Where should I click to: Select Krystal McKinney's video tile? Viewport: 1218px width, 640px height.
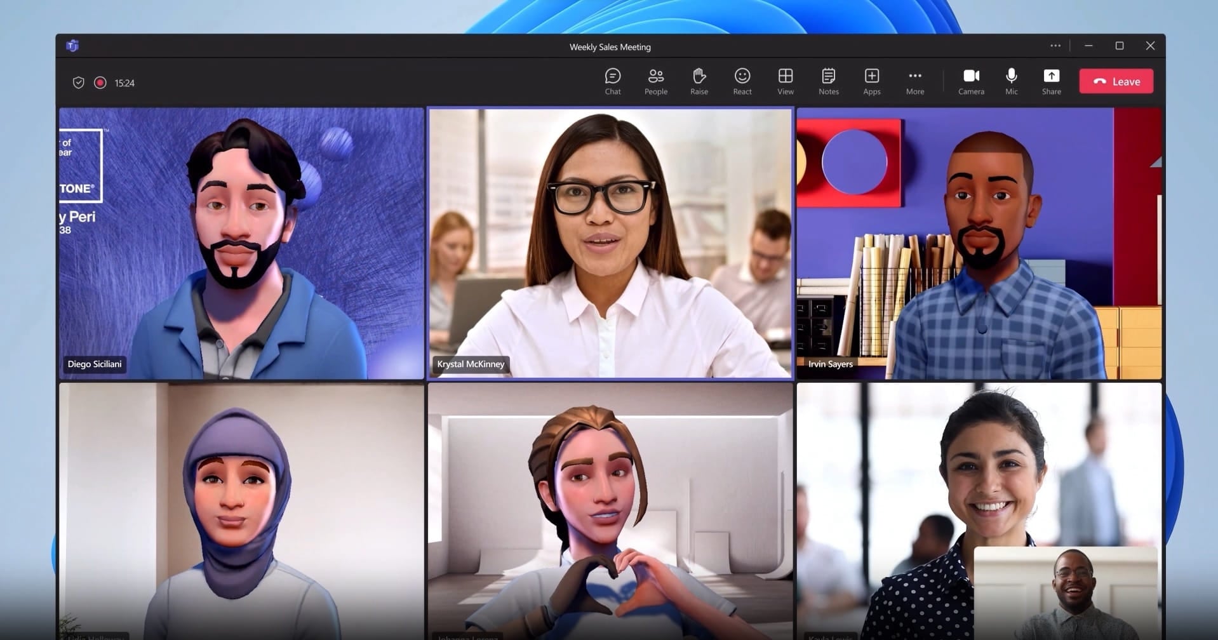610,243
